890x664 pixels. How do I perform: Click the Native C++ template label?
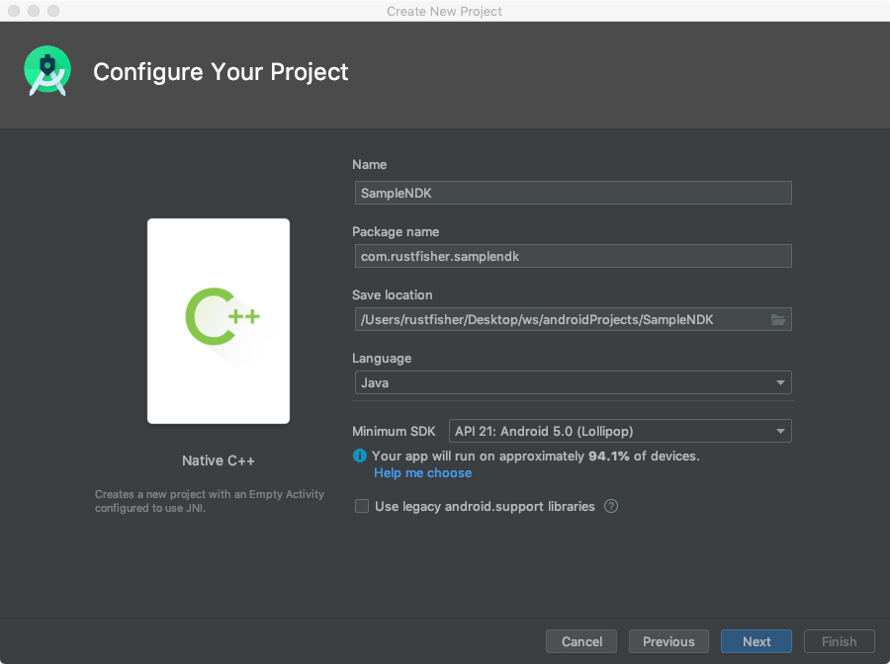tap(219, 460)
